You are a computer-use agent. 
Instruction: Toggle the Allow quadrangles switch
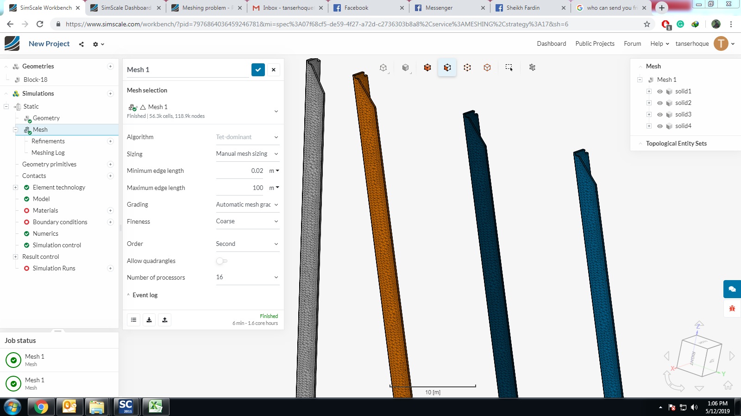[x=221, y=261]
